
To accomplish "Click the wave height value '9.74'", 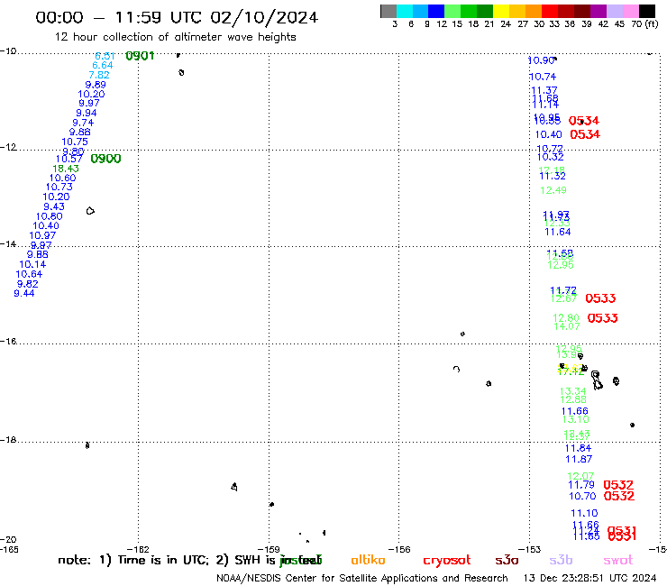I will click(x=83, y=123).
